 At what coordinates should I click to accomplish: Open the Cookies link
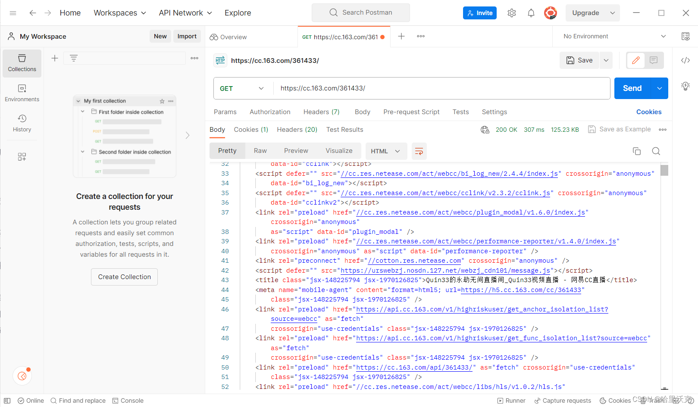pyautogui.click(x=649, y=112)
